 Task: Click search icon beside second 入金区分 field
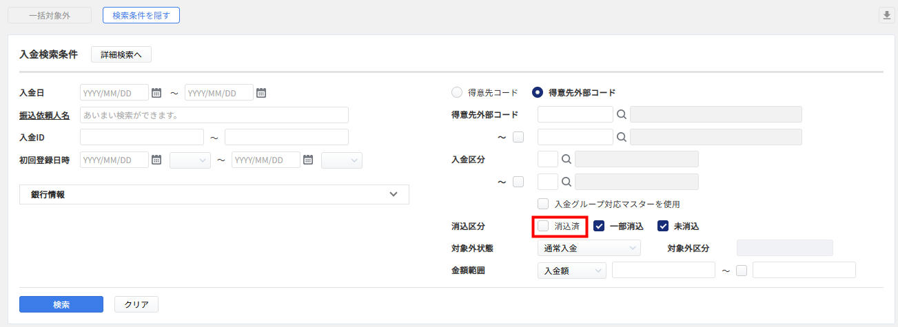click(567, 182)
